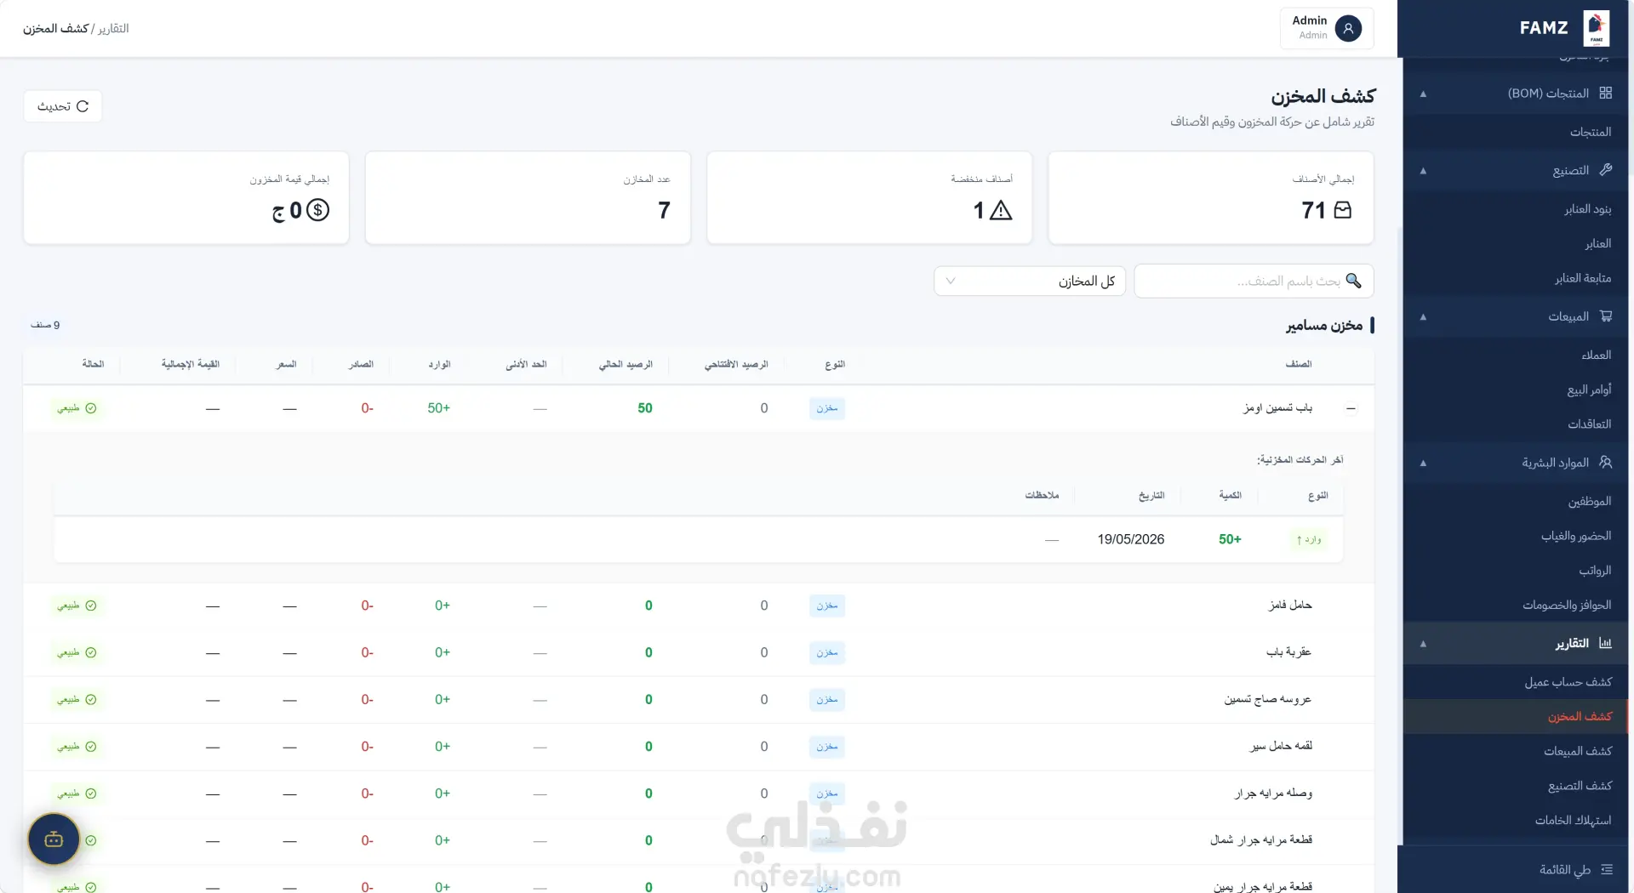This screenshot has height=893, width=1634.
Task: Click the dollar coin icon in stock value card
Action: pyautogui.click(x=317, y=210)
